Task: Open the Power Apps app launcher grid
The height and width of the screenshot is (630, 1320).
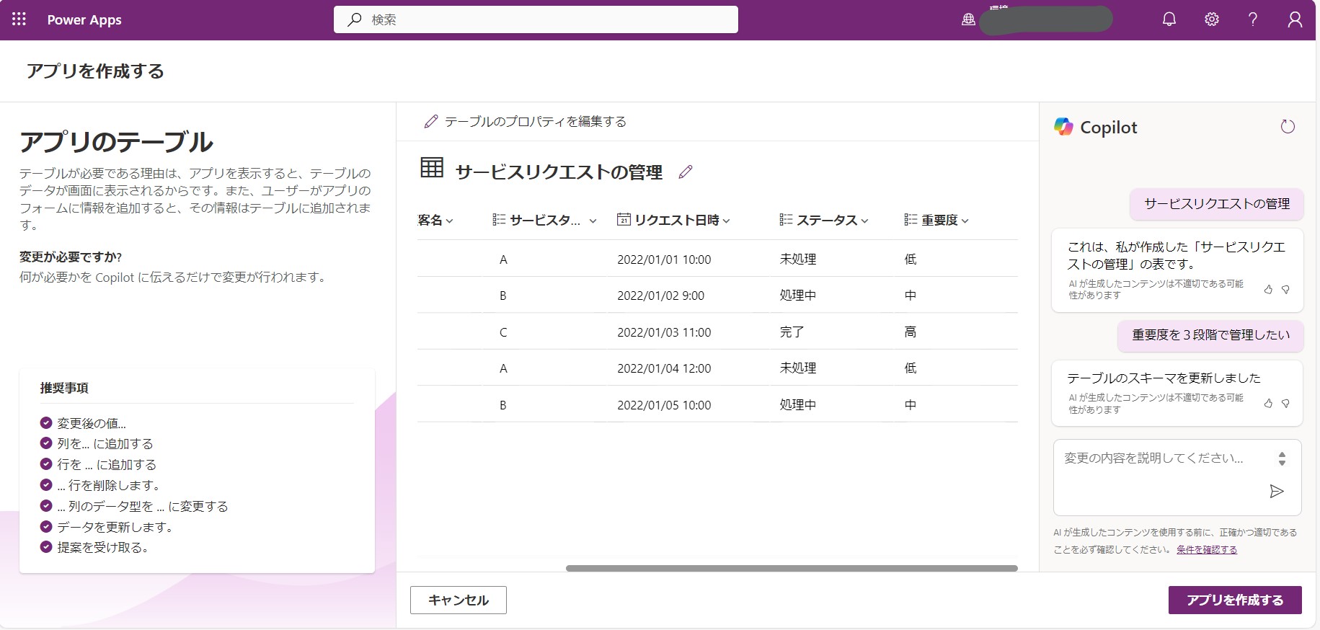Action: [19, 19]
